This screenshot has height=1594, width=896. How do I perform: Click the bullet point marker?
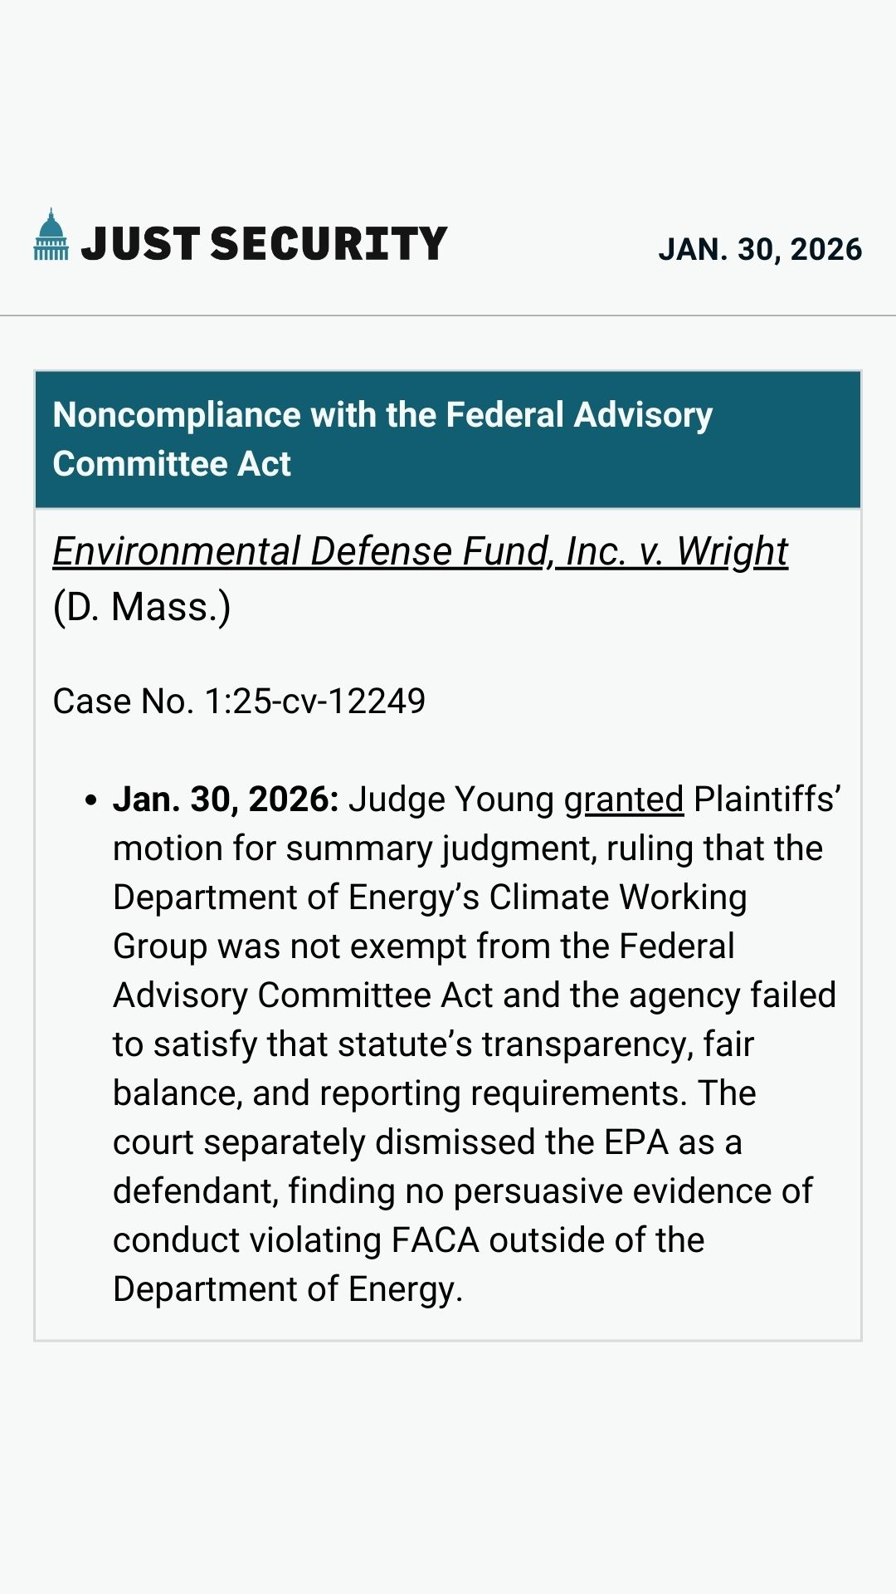90,800
